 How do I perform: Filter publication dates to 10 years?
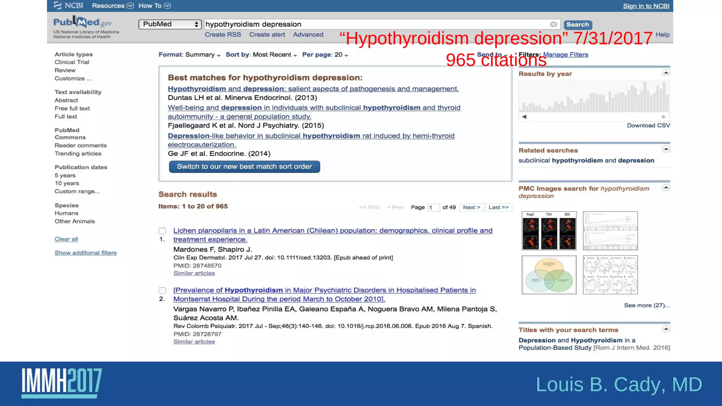[67, 183]
